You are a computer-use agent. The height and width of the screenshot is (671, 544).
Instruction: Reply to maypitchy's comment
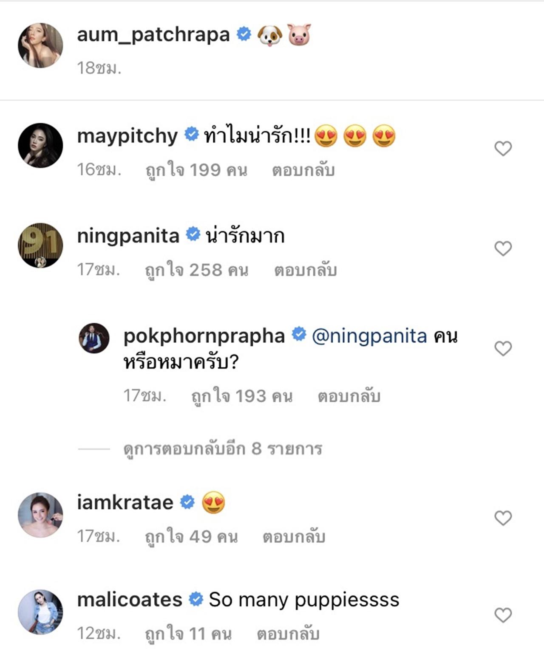[303, 170]
